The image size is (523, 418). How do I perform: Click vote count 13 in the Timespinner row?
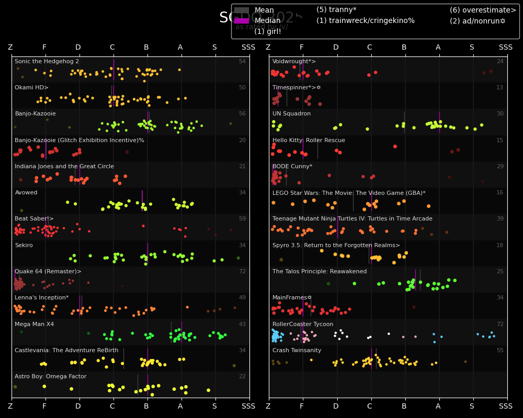(500, 87)
